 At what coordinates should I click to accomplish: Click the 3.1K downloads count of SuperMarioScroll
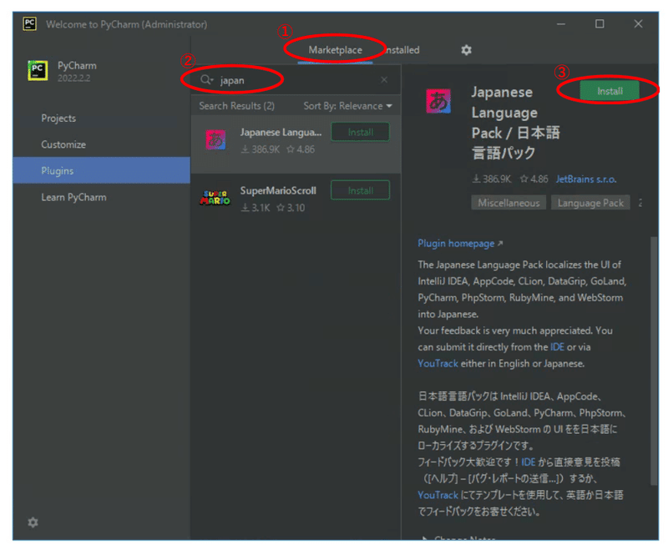click(x=256, y=208)
